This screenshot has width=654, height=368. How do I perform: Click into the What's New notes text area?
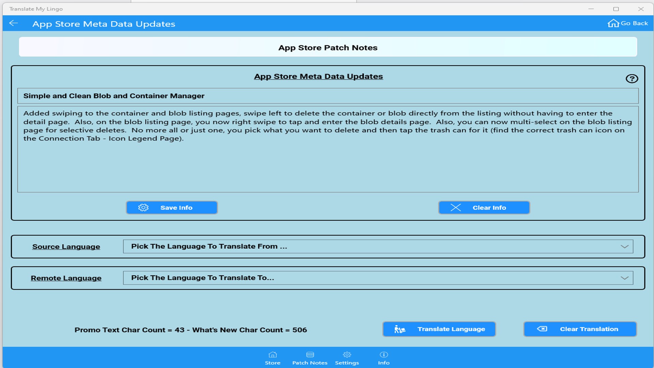pos(328,164)
